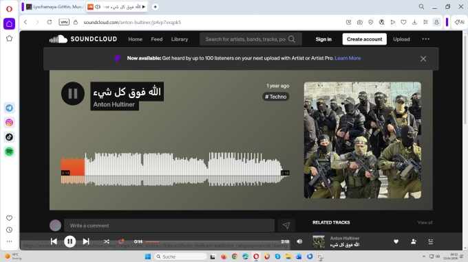Toggle the VPN badge in address bar
Screen dimensions: 468x262
point(64,23)
